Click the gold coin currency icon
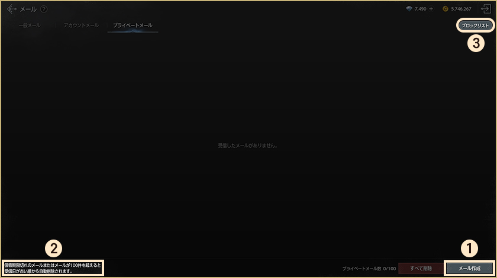 [x=446, y=9]
